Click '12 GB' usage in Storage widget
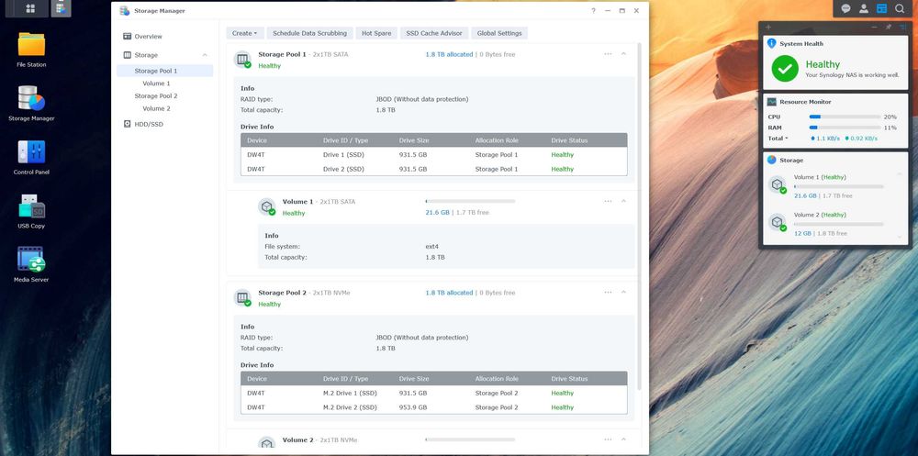The height and width of the screenshot is (456, 918). click(x=802, y=234)
